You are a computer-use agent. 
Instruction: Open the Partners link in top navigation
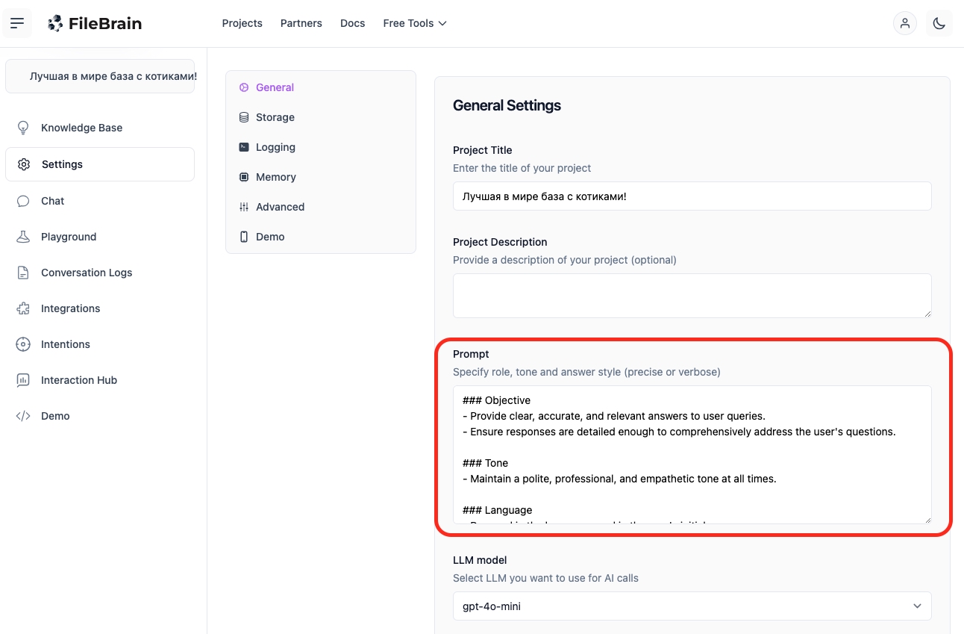[301, 23]
